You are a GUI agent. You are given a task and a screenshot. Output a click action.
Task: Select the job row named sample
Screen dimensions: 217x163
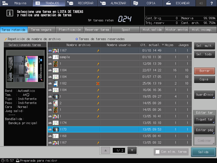click(120, 57)
